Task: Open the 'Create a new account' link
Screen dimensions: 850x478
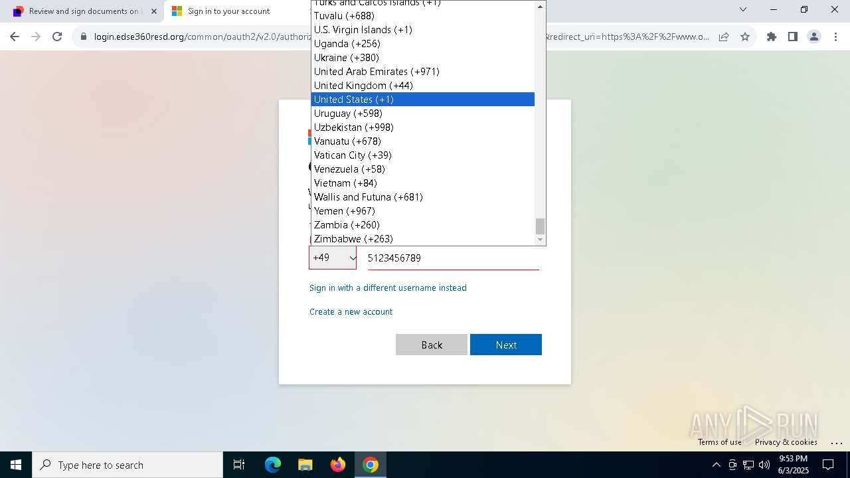Action: click(351, 311)
